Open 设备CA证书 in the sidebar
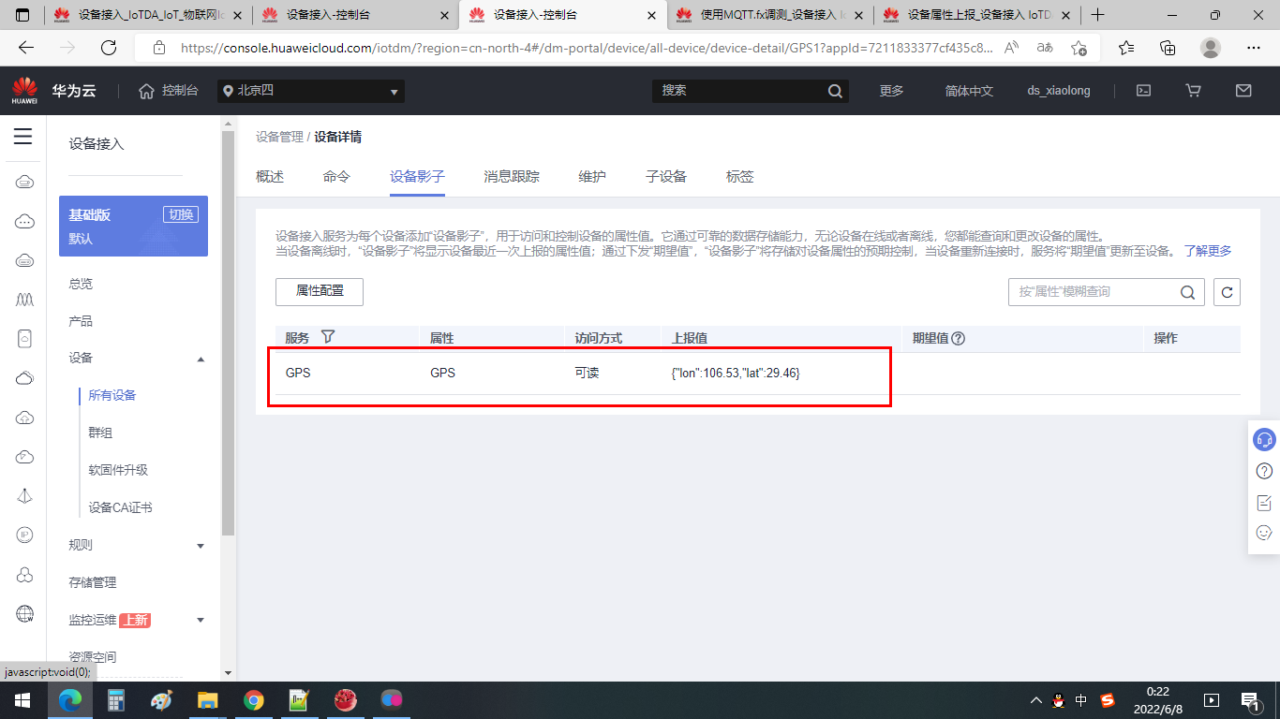Screen dimensions: 1280x719 click(x=120, y=507)
